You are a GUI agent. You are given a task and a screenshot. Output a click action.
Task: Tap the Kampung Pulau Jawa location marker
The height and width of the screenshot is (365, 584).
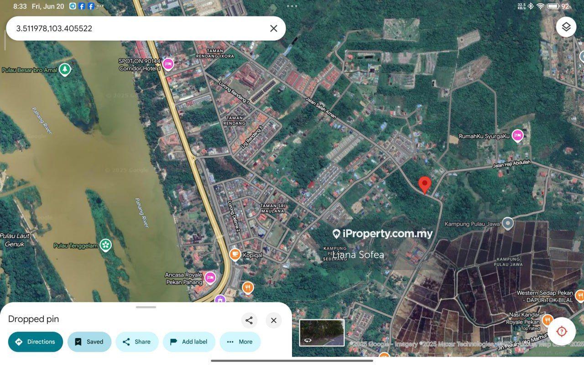point(507,224)
